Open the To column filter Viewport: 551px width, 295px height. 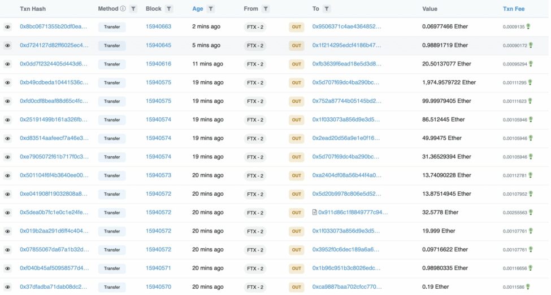pos(327,9)
